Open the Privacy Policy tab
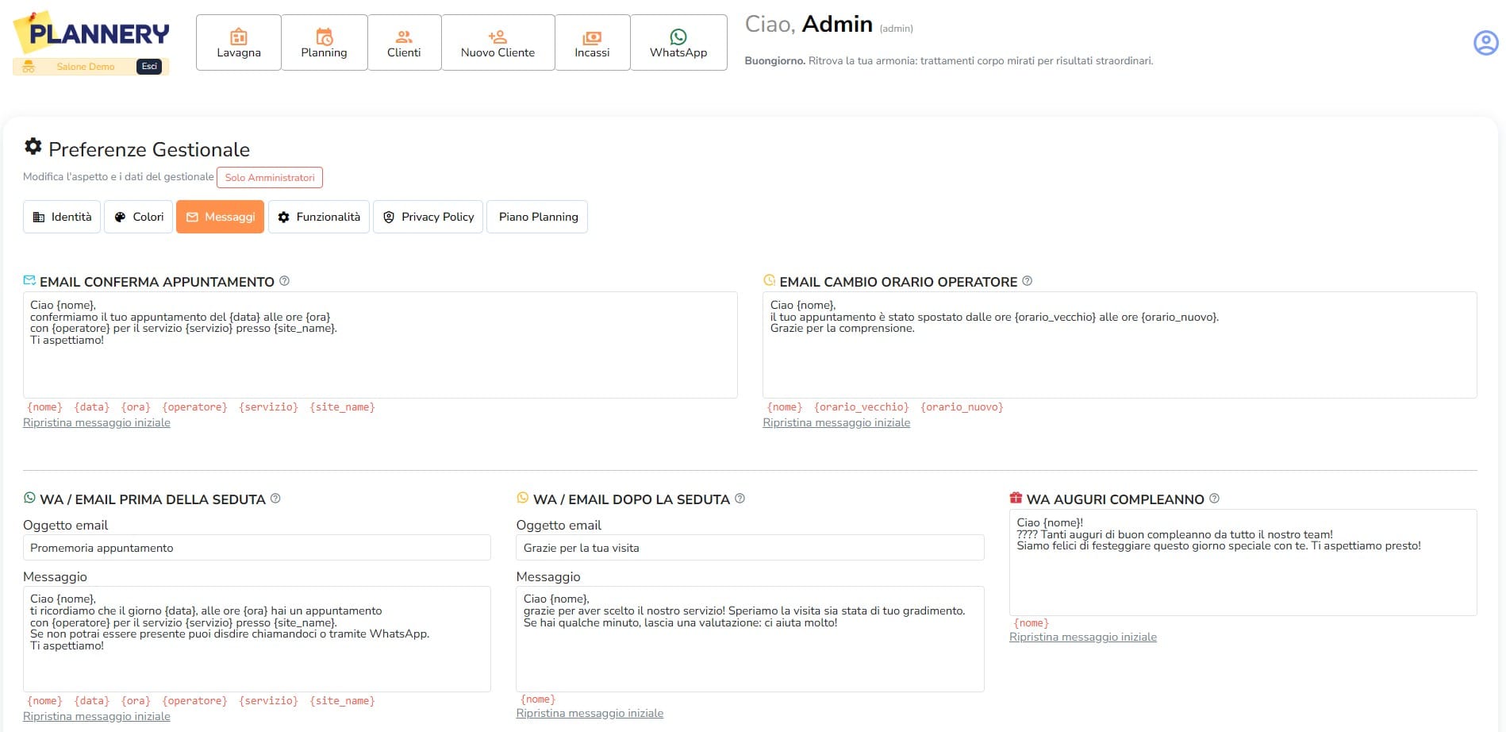Viewport: 1506px width, 732px height. pyautogui.click(x=428, y=217)
